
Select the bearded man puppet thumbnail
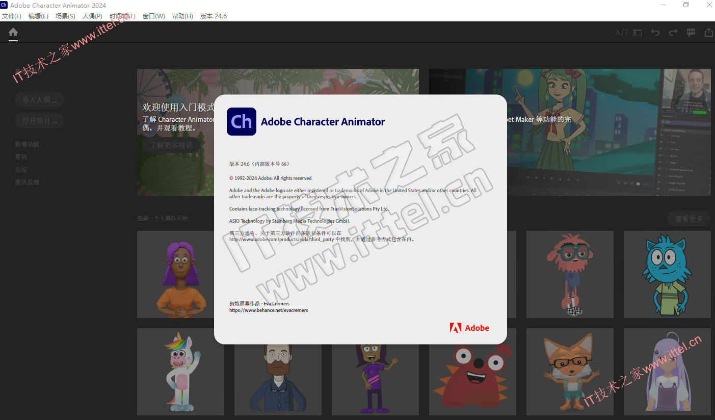(x=278, y=380)
